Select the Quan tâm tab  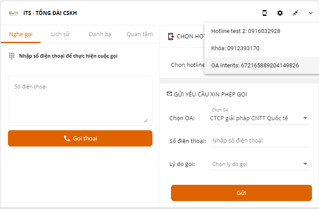pos(139,34)
